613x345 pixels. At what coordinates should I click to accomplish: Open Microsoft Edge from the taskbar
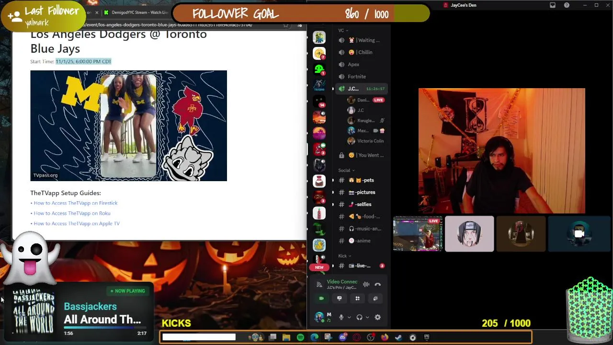pos(314,337)
